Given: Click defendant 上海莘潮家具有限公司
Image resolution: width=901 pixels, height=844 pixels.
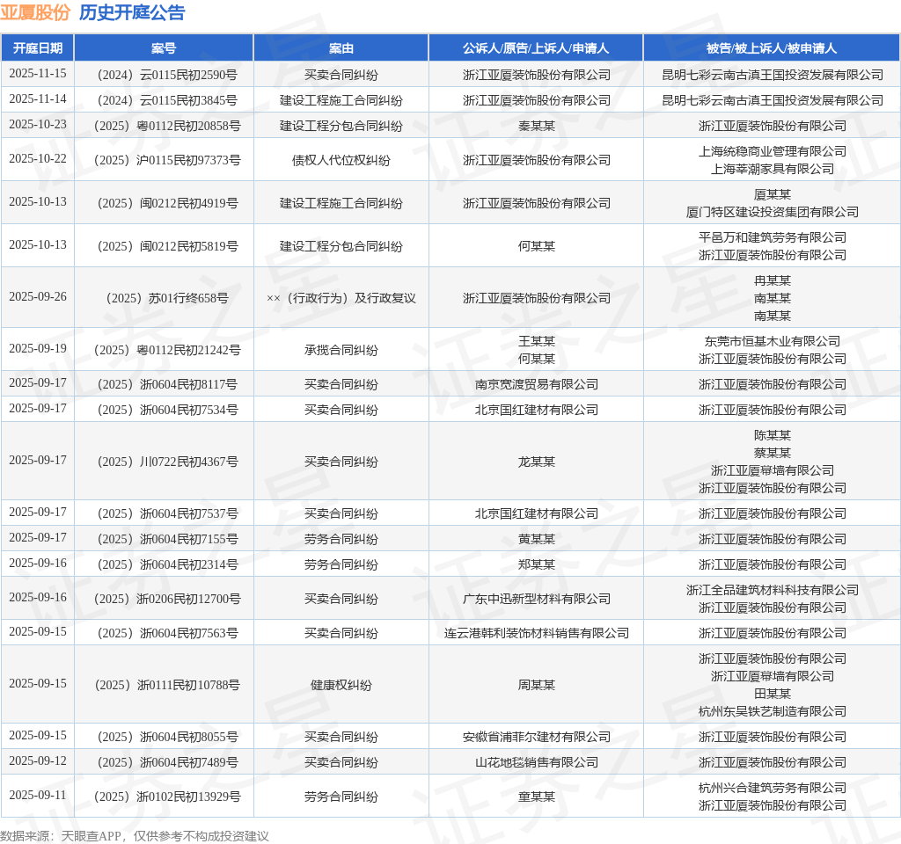Looking at the screenshot, I should [x=773, y=169].
